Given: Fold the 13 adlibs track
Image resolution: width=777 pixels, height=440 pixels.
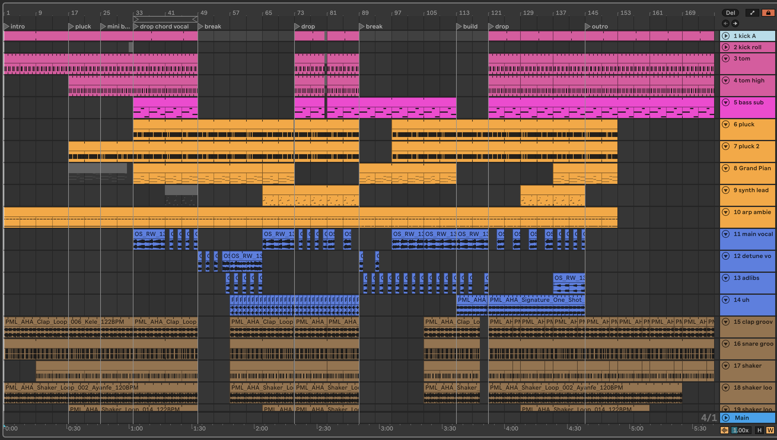Looking at the screenshot, I should [x=726, y=278].
